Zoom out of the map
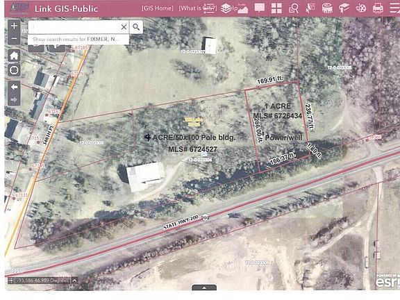Viewport: 400px width, 300px height. click(x=14, y=39)
